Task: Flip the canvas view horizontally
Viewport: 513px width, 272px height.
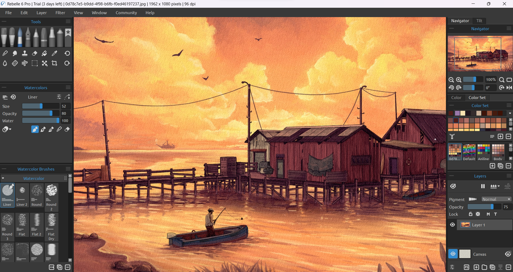Action: pyautogui.click(x=509, y=88)
